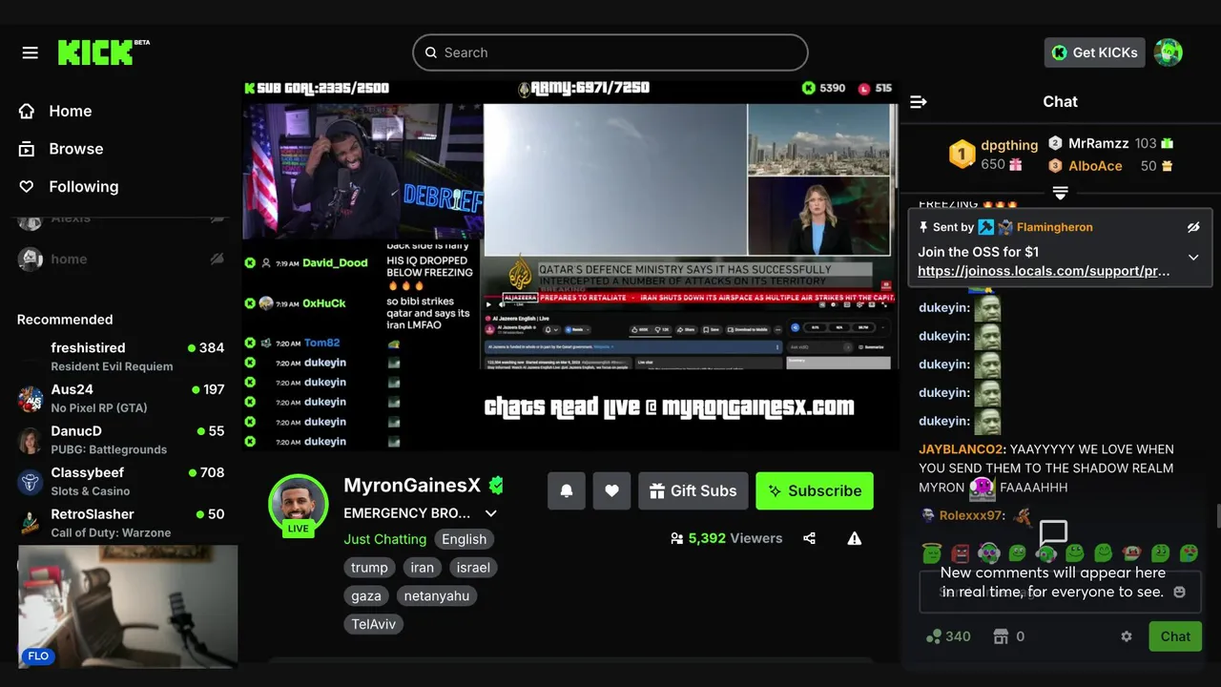
Task: Click the pin icon on pinned message
Action: (923, 227)
